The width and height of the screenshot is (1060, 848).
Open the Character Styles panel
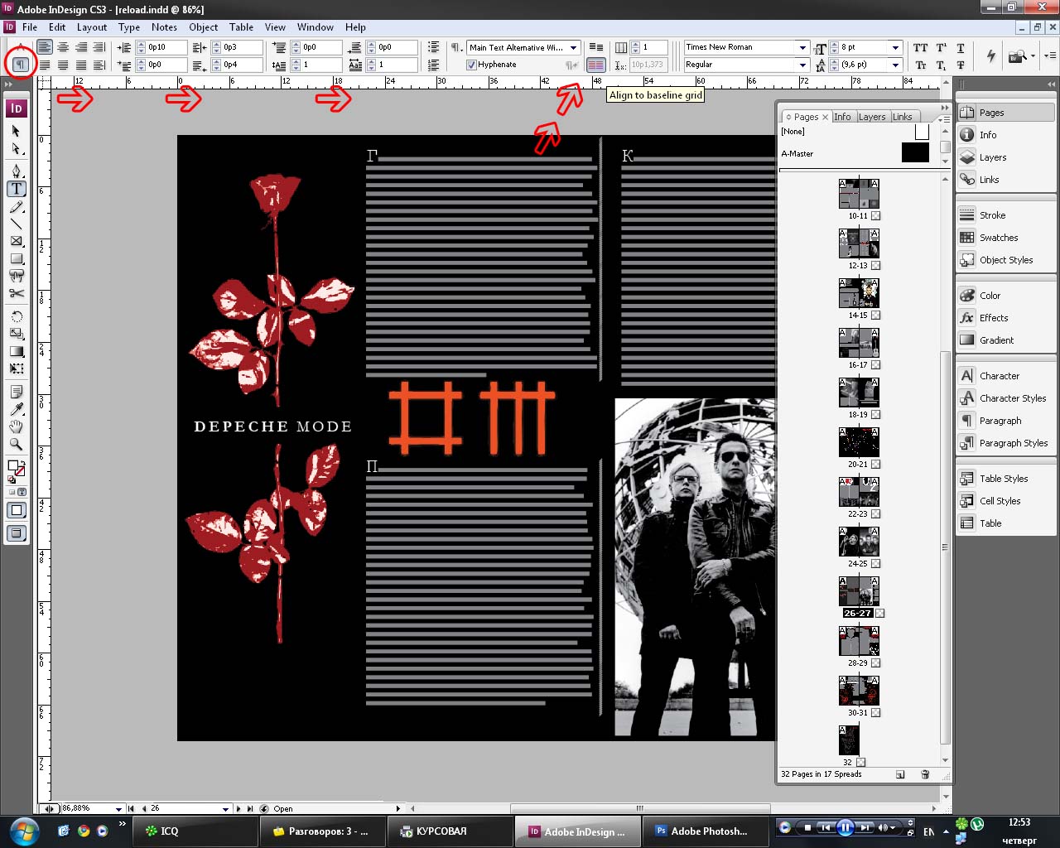coord(1006,398)
